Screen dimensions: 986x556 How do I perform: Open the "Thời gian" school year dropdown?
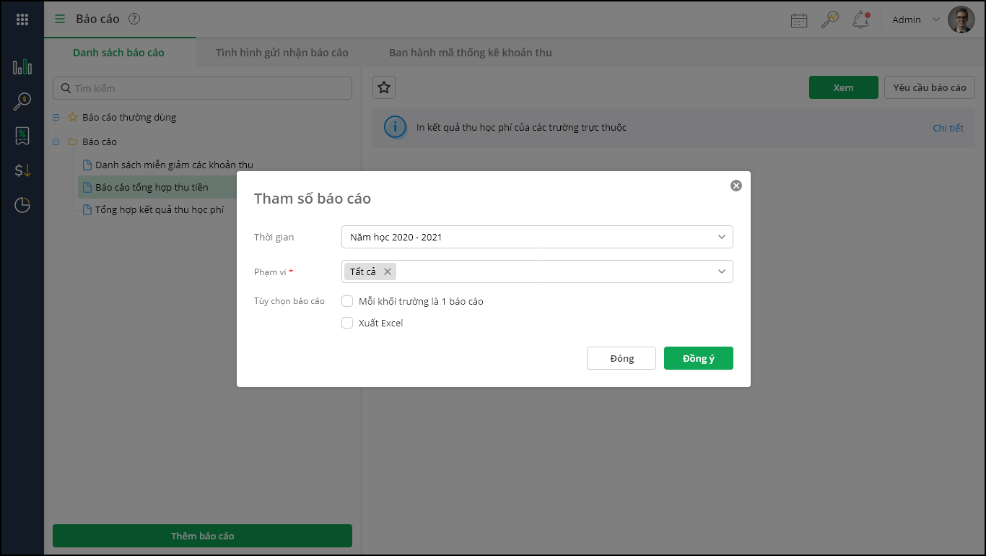pos(536,237)
